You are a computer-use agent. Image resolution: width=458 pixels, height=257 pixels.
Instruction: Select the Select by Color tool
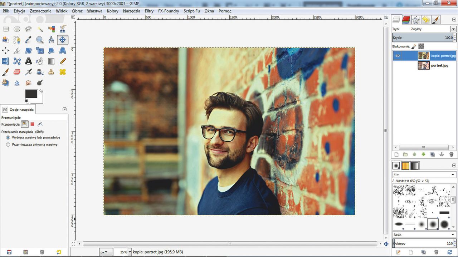(x=51, y=29)
